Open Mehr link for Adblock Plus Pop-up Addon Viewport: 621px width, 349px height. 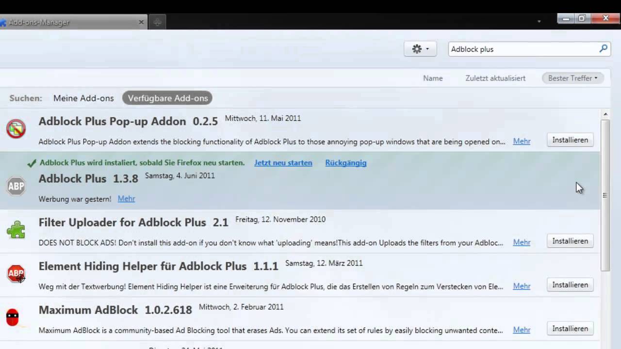(522, 141)
